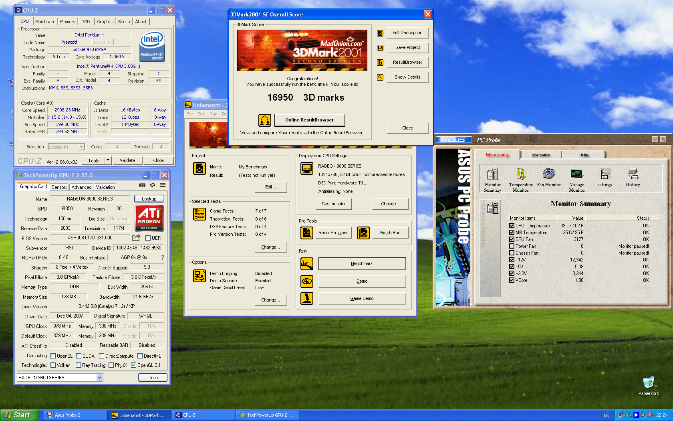The width and height of the screenshot is (673, 421).
Task: Switch to TechPowerUp GPU-Z taskbar item
Action: click(x=268, y=415)
